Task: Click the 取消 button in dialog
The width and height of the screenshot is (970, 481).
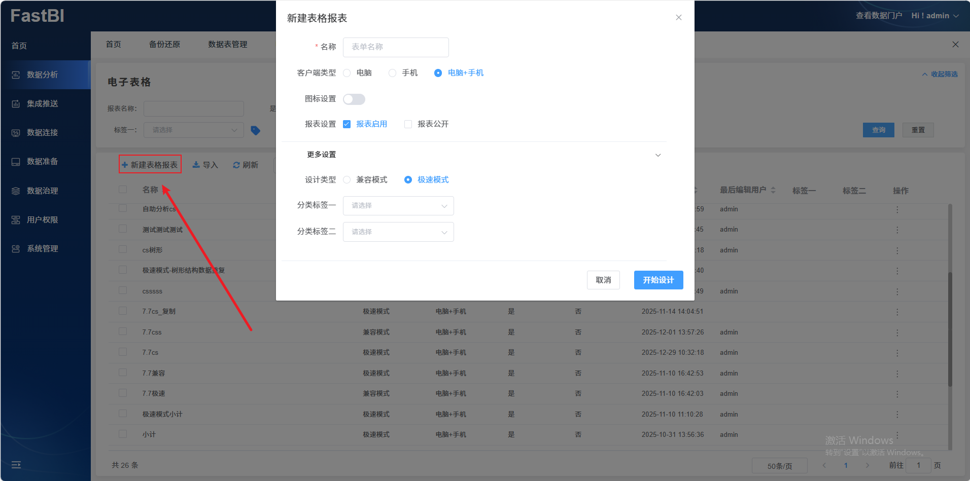Action: coord(603,280)
